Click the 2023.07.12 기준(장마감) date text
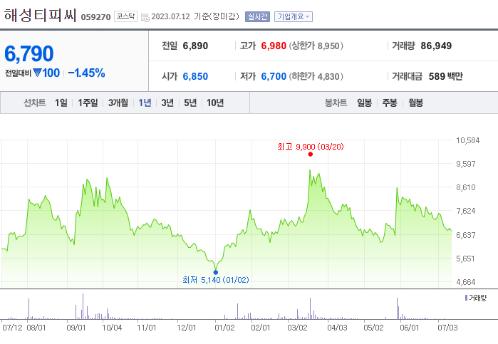 click(x=195, y=16)
